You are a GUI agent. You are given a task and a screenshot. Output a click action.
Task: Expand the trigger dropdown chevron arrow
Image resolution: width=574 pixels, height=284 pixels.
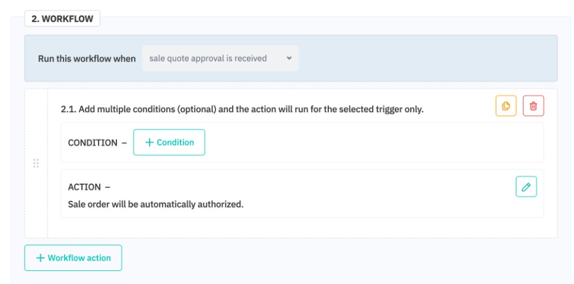[289, 59]
